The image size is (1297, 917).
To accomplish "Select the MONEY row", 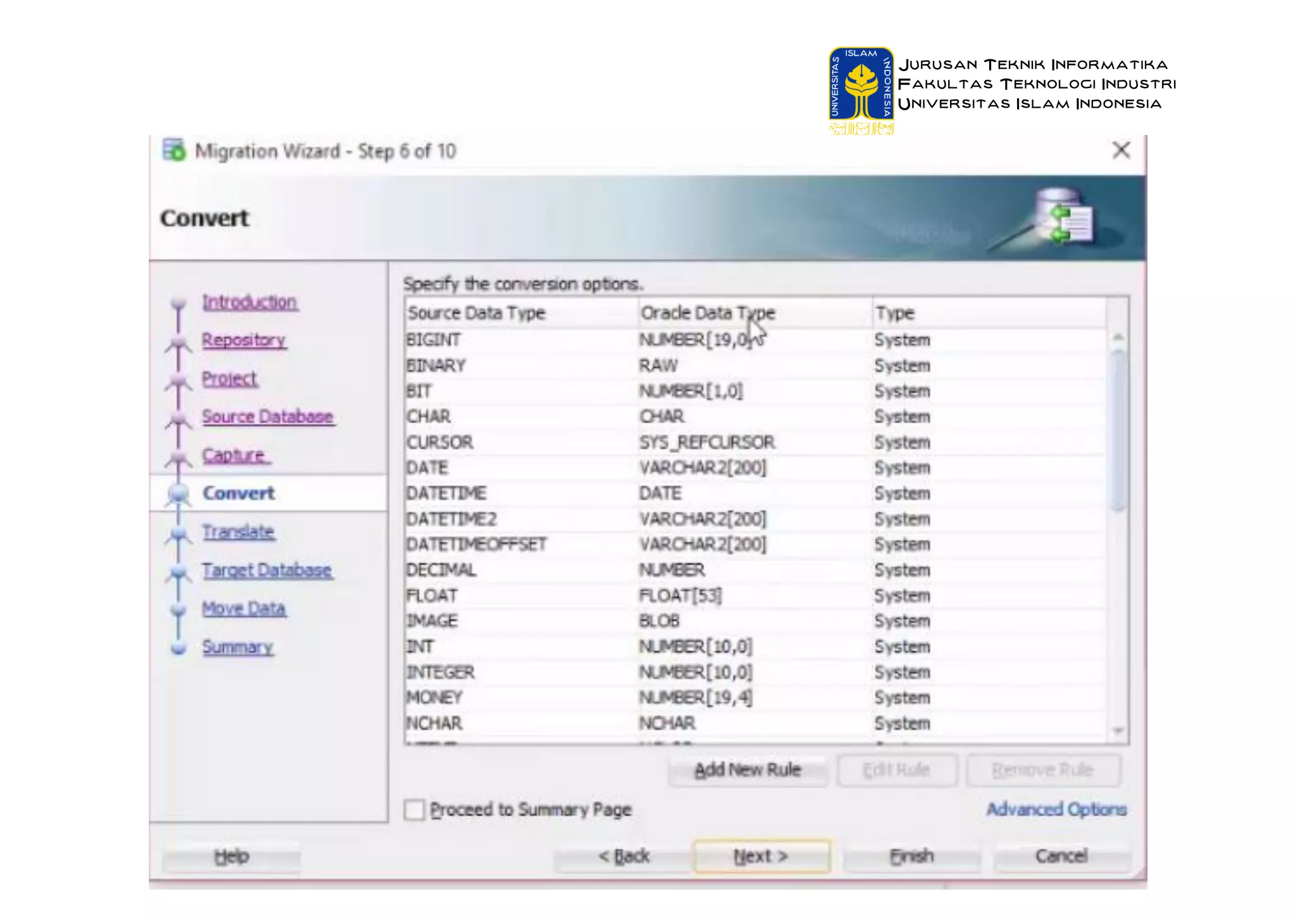I will pyautogui.click(x=756, y=698).
